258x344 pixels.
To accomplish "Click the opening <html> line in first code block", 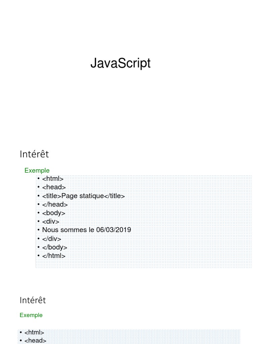I will (x=53, y=179).
